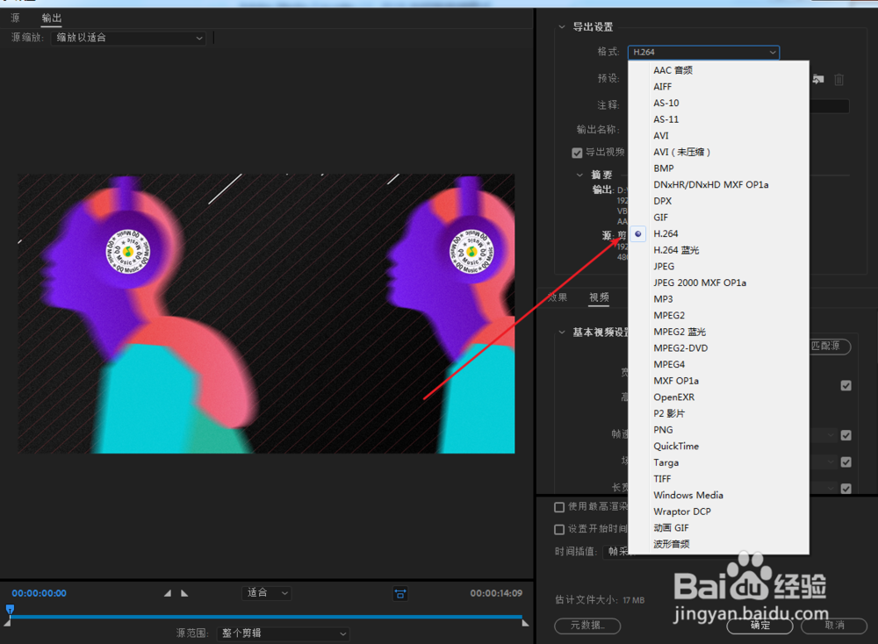Select QuickTime format

(718, 446)
